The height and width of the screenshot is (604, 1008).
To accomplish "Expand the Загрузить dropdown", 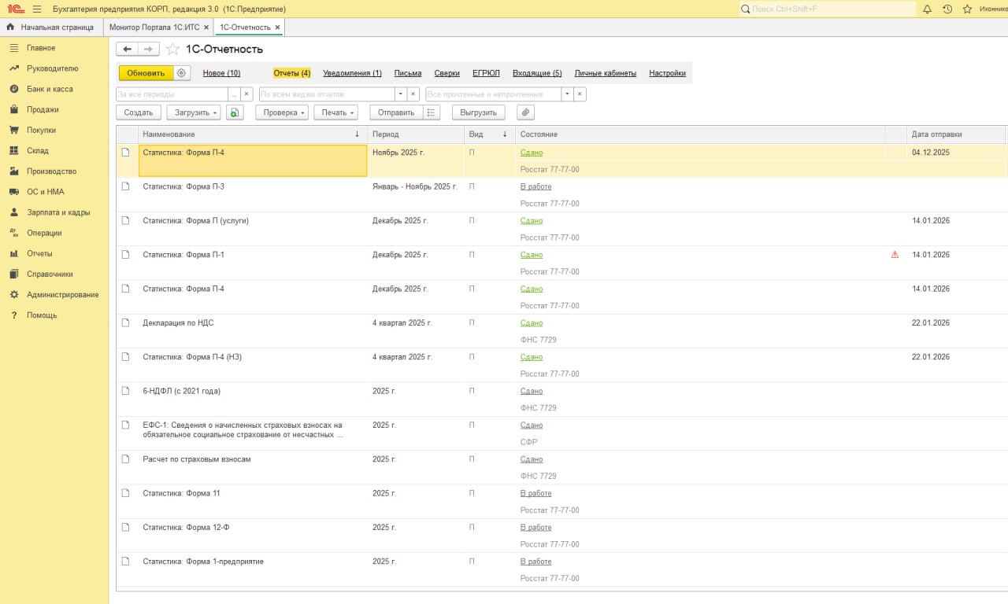I will [x=194, y=112].
